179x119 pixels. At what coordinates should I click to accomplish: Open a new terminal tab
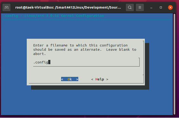coord(7,8)
